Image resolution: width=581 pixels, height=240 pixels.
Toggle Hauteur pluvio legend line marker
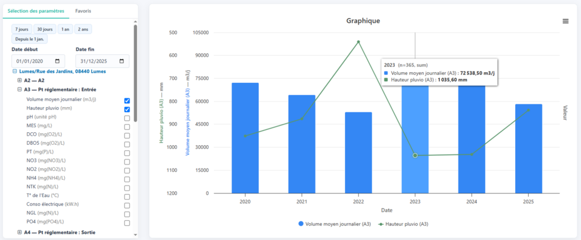pyautogui.click(x=381, y=224)
